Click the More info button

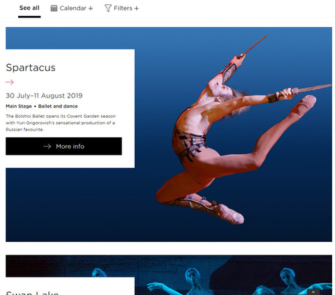(x=64, y=146)
